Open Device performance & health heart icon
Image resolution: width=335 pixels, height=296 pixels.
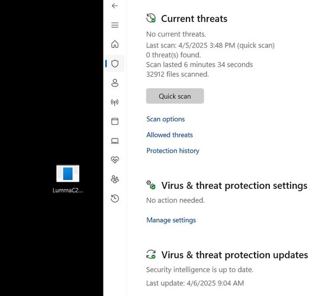click(115, 160)
